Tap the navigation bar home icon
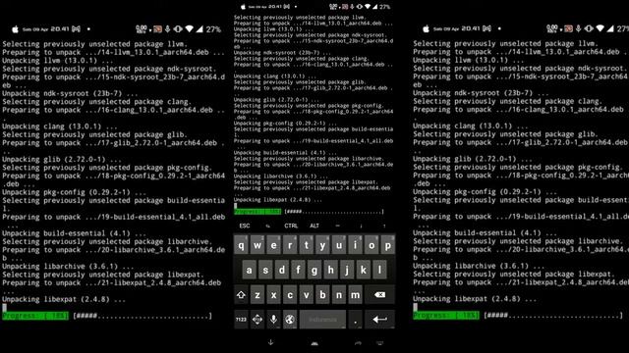The width and height of the screenshot is (629, 353). (x=314, y=343)
